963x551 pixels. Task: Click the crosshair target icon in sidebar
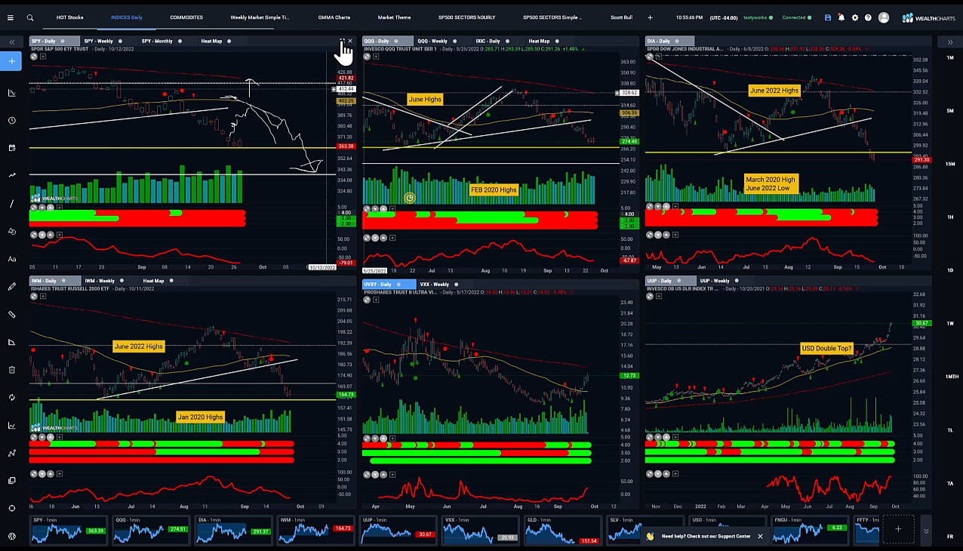(12, 508)
